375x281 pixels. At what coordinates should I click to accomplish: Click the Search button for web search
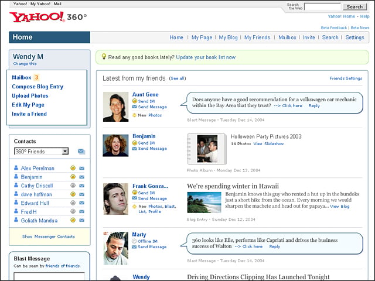point(354,6)
